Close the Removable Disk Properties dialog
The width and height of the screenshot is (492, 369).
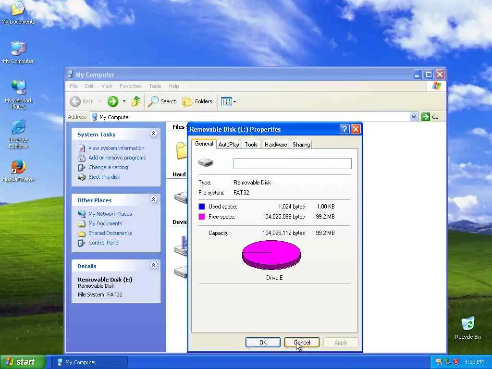click(x=356, y=129)
